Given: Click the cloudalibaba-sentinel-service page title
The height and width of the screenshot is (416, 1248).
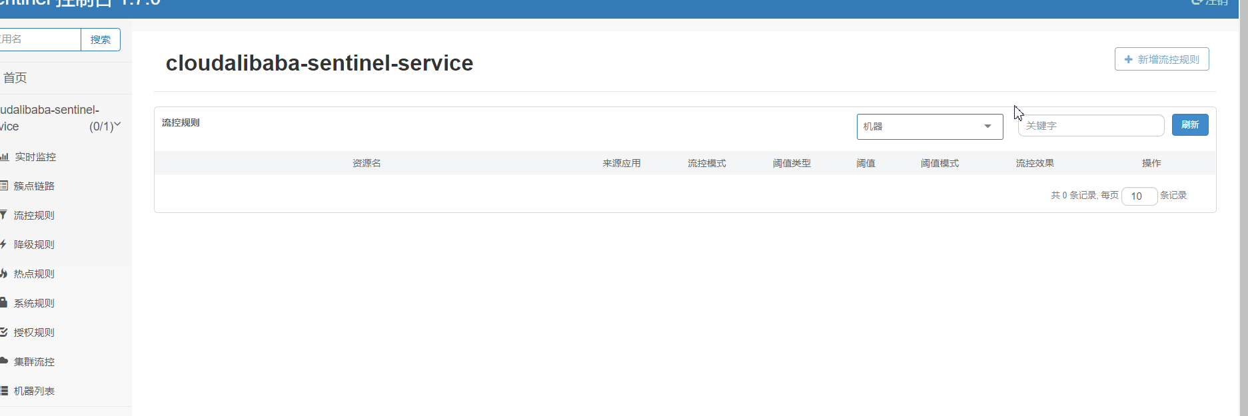Looking at the screenshot, I should click(x=319, y=63).
